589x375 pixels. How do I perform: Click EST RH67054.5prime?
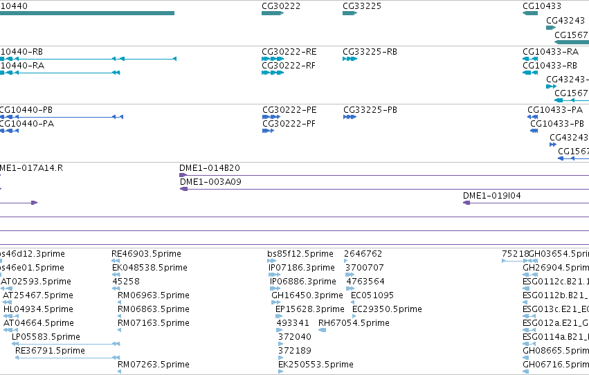(354, 324)
